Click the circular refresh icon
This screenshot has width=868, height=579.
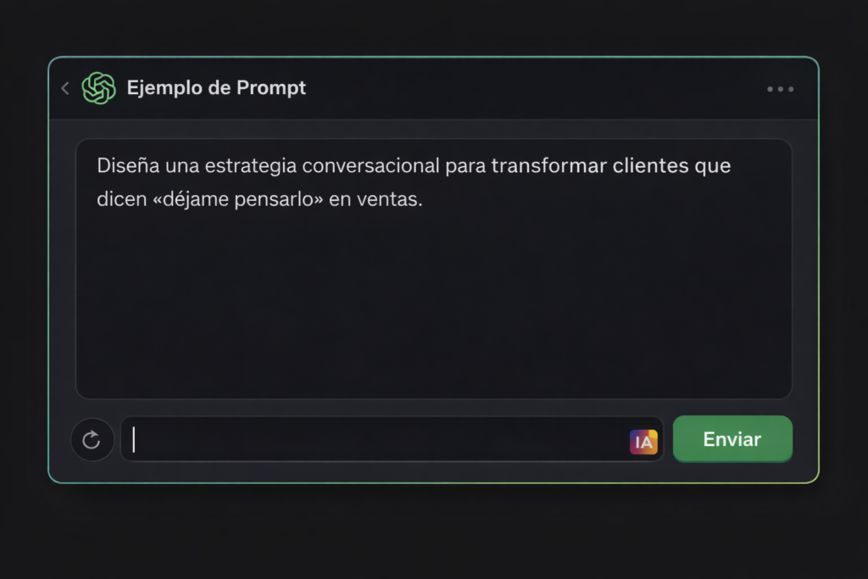92,440
